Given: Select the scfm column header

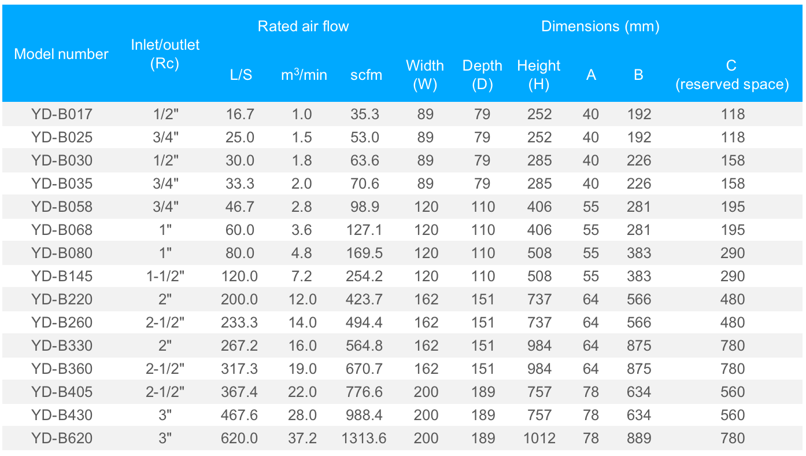Looking at the screenshot, I should click(x=366, y=75).
